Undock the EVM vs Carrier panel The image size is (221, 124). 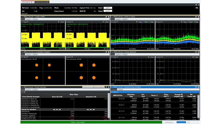tap(196, 17)
